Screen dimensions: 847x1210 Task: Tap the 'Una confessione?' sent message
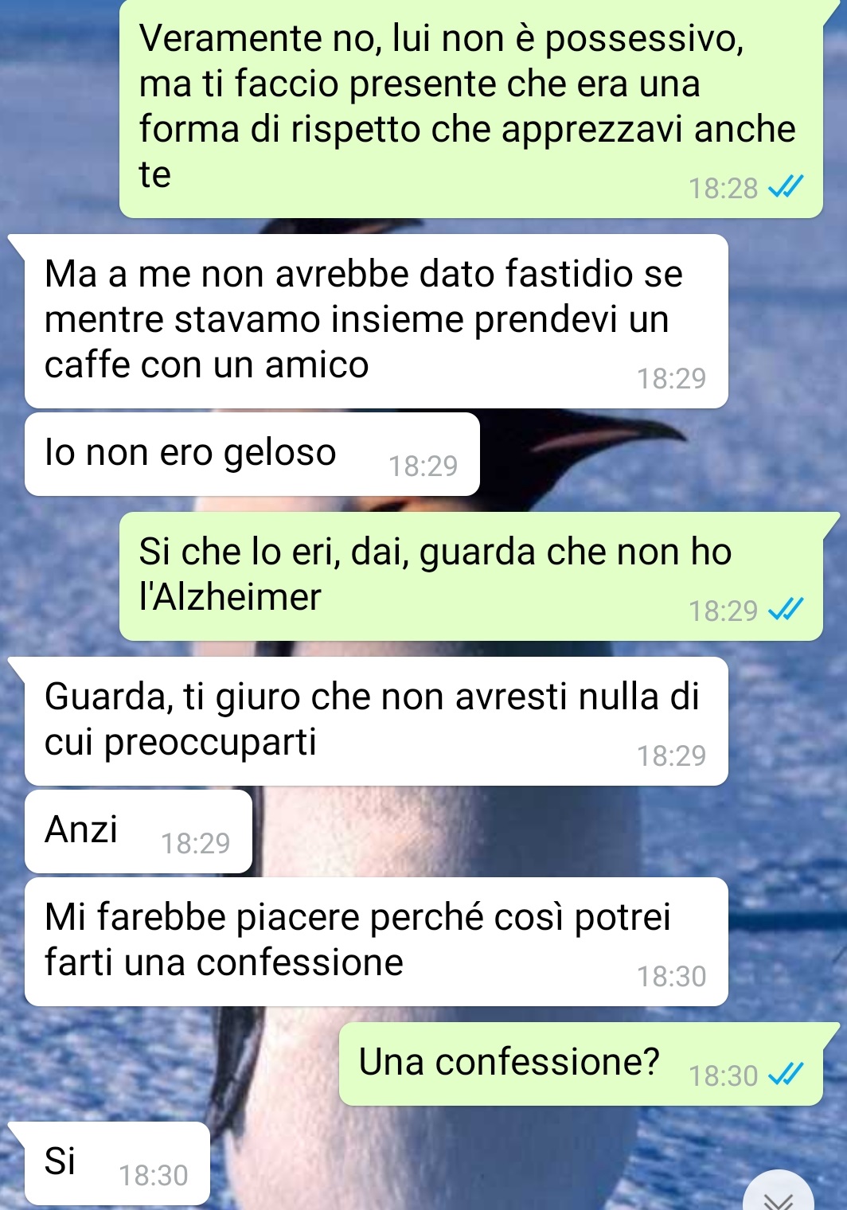pyautogui.click(x=581, y=1064)
